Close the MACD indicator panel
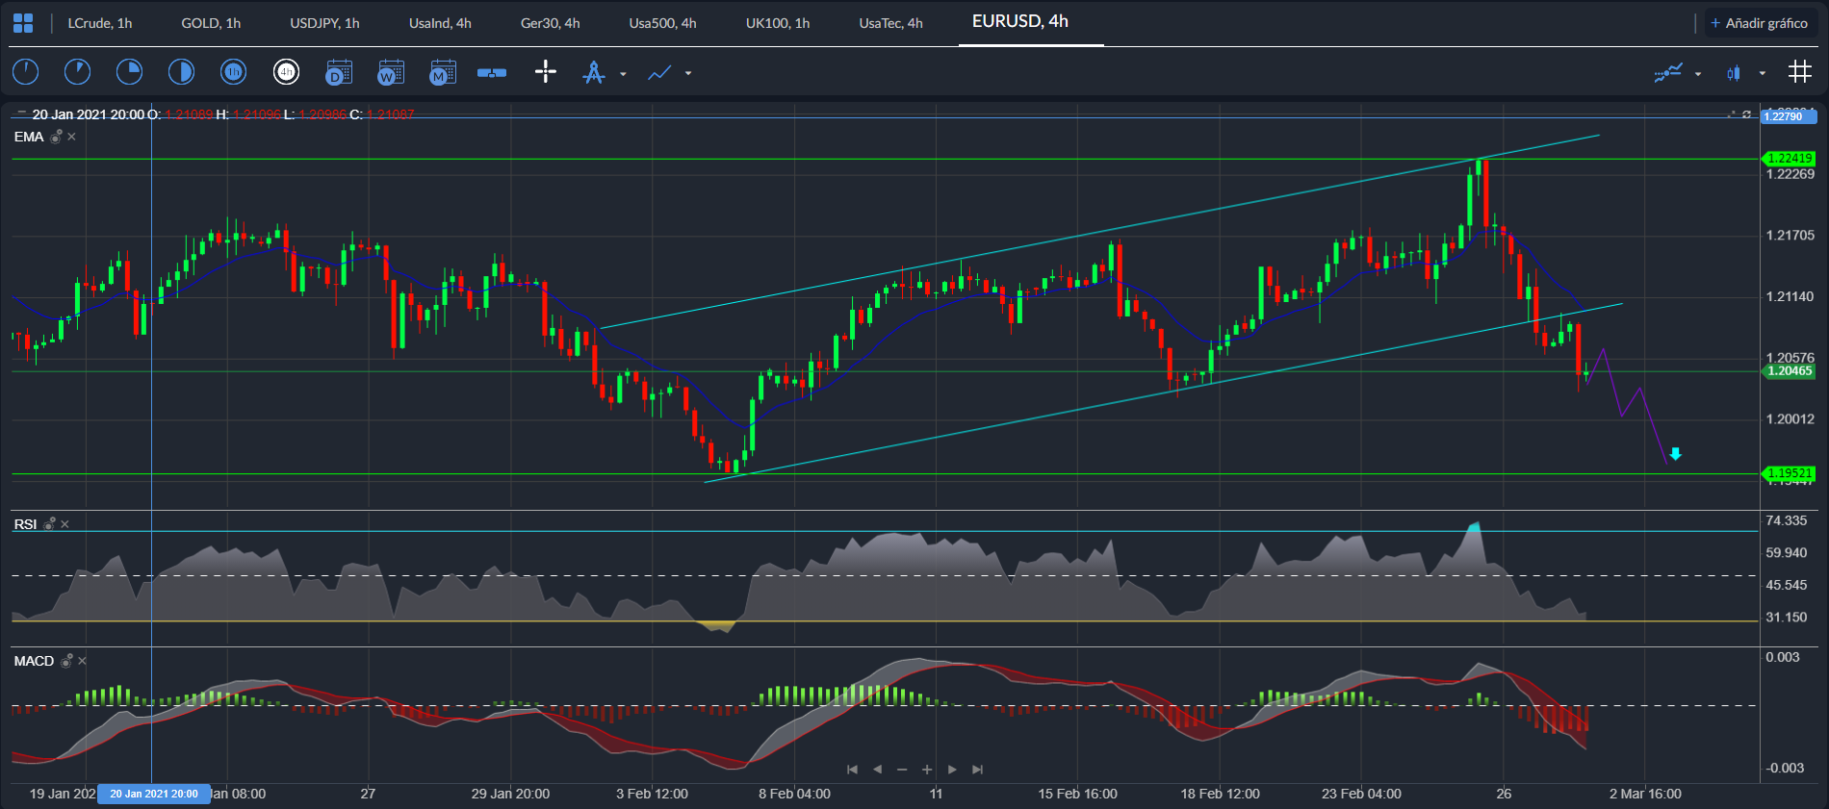This screenshot has height=809, width=1829. (x=83, y=661)
